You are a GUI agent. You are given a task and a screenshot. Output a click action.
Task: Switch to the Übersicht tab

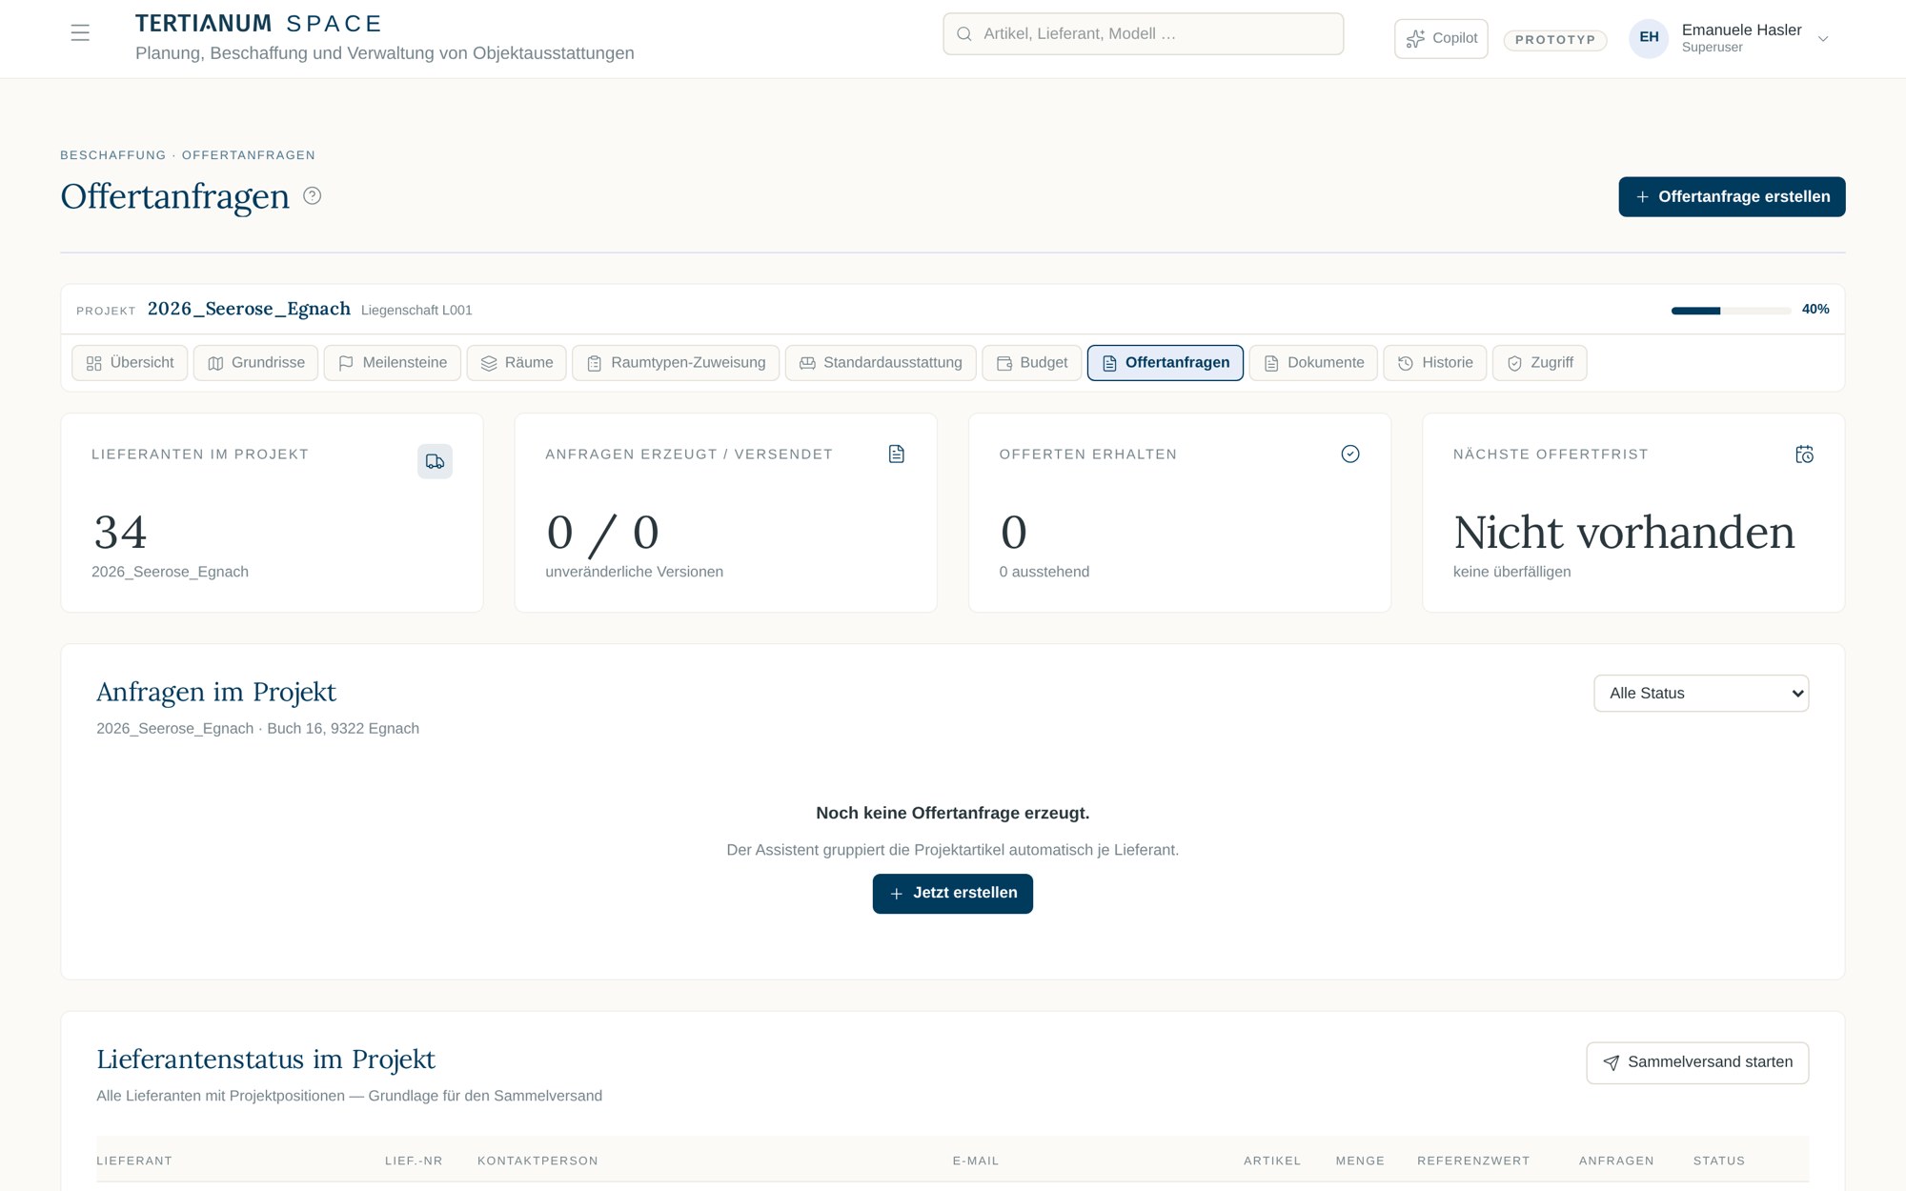tap(130, 363)
